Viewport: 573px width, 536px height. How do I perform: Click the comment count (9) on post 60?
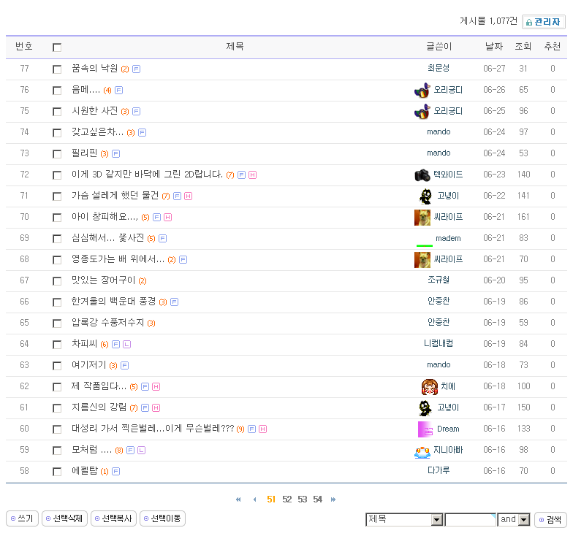pos(240,429)
